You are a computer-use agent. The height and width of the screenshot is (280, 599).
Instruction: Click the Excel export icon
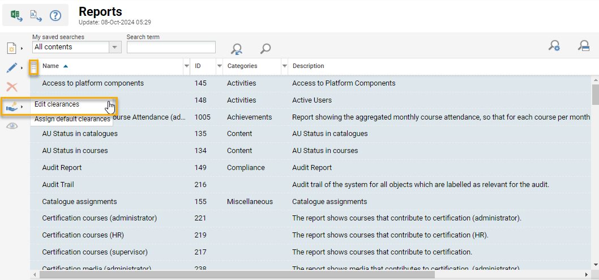pos(16,15)
